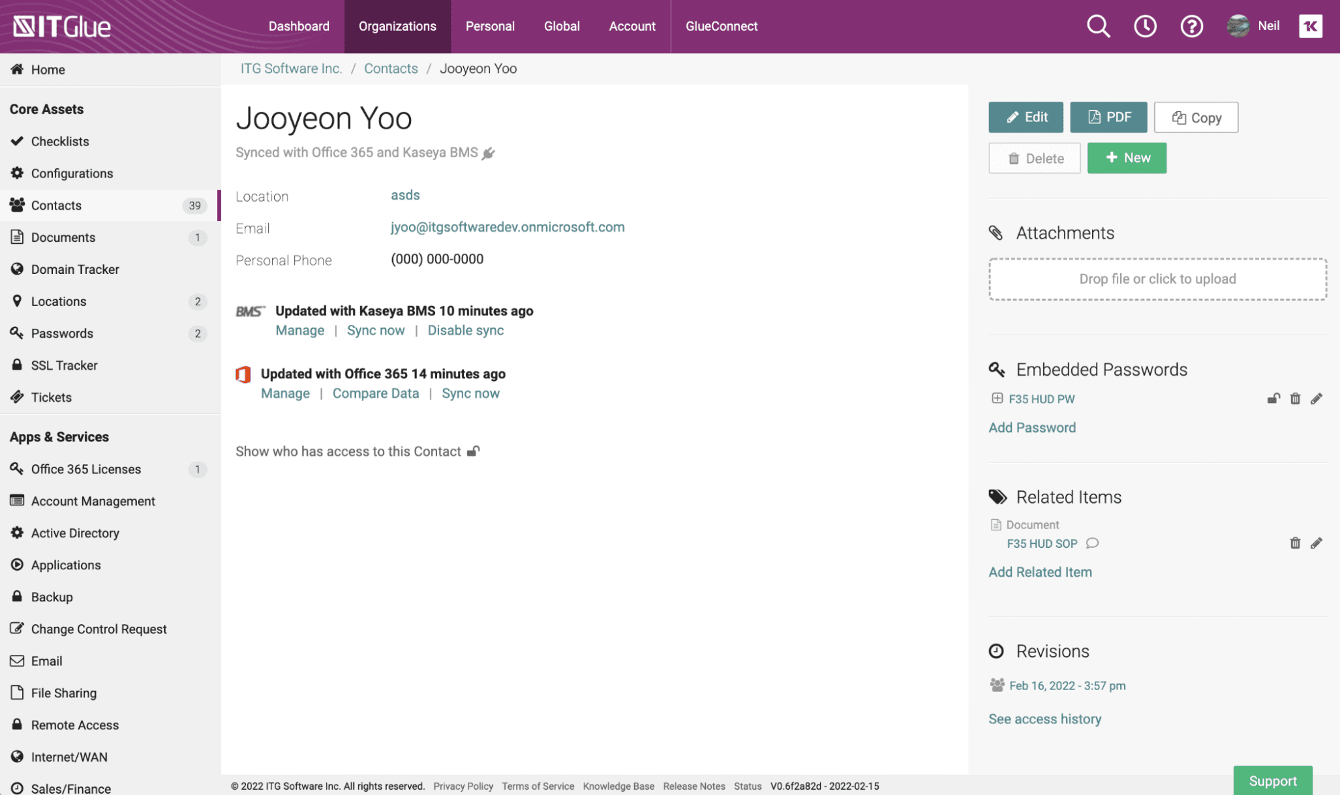Select Passwords in the sidebar
The width and height of the screenshot is (1340, 795).
pos(62,334)
